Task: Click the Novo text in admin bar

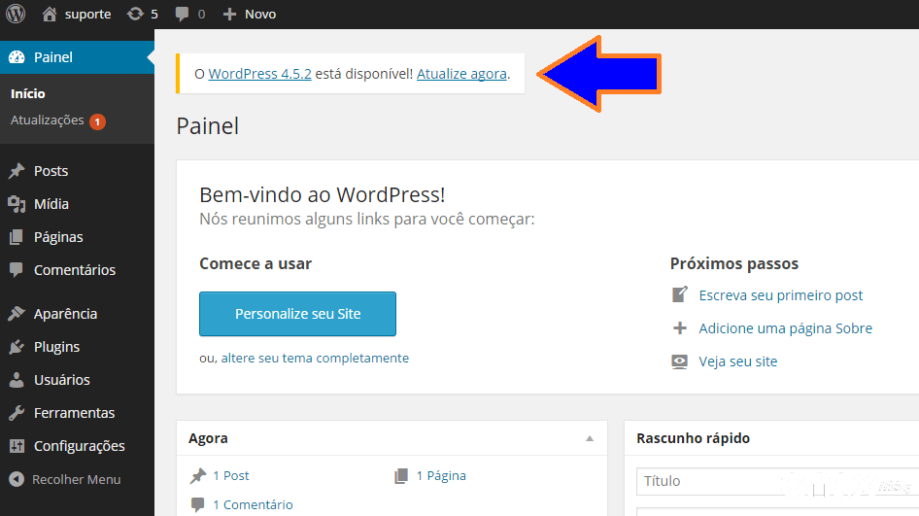Action: [x=260, y=14]
